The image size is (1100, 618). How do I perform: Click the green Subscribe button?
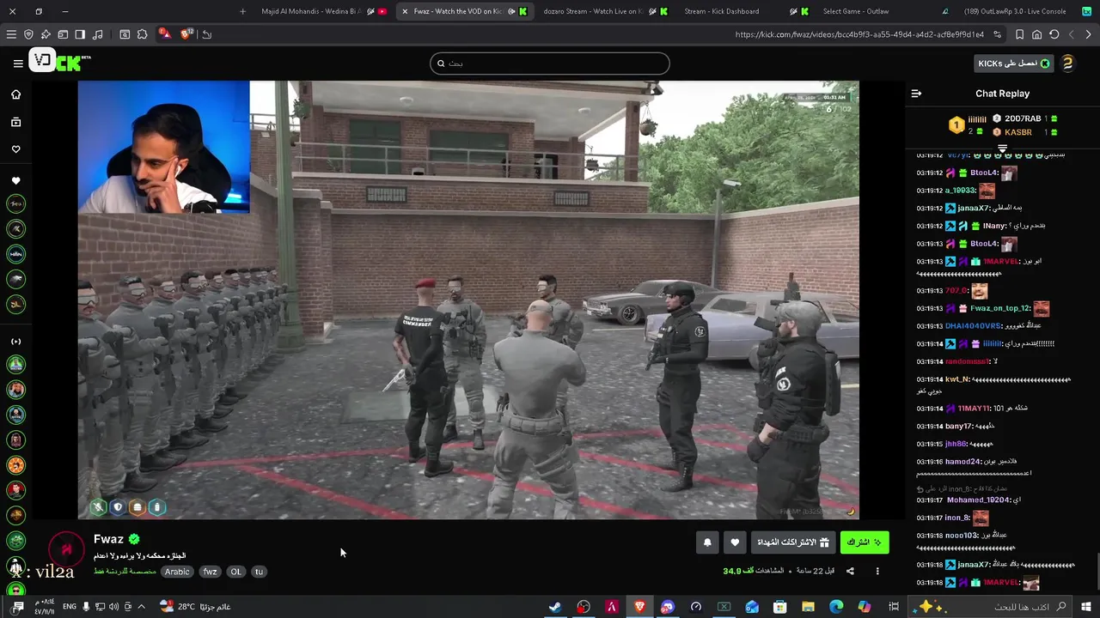pyautogui.click(x=865, y=542)
